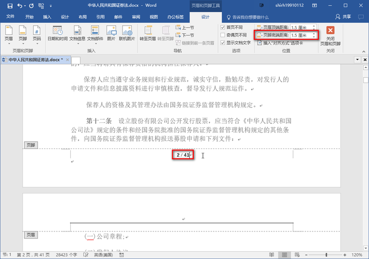Screen dimensions: 369x259
Task: Toggle 首页不同 checkbox
Action: [222, 27]
